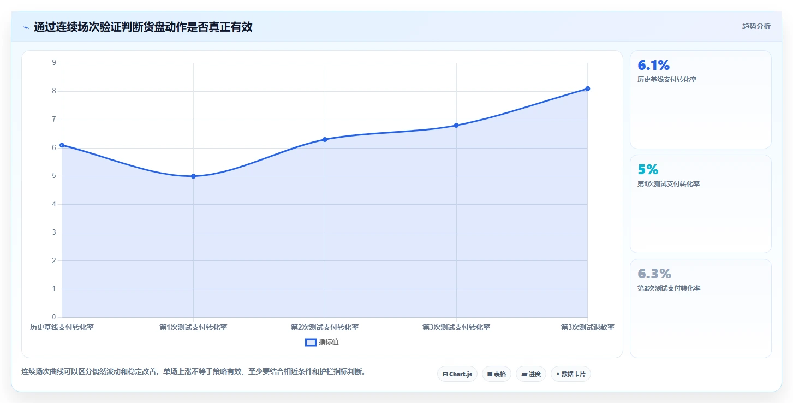The height and width of the screenshot is (403, 793).
Task: Click x-axis label 第3次测试支付转化率
Action: [x=456, y=328]
